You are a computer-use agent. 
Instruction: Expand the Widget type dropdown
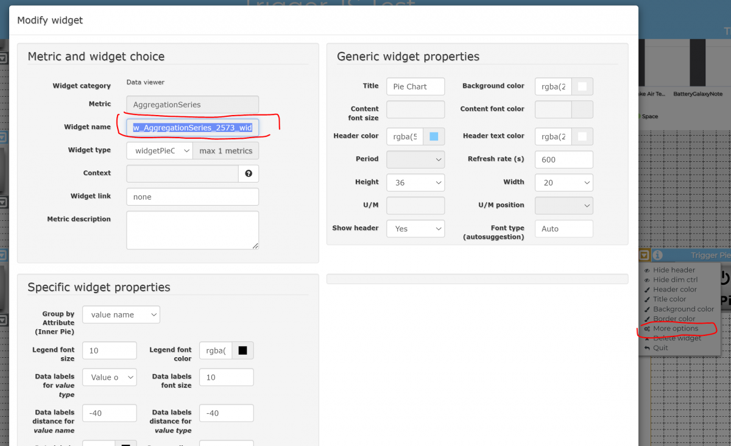(160, 151)
